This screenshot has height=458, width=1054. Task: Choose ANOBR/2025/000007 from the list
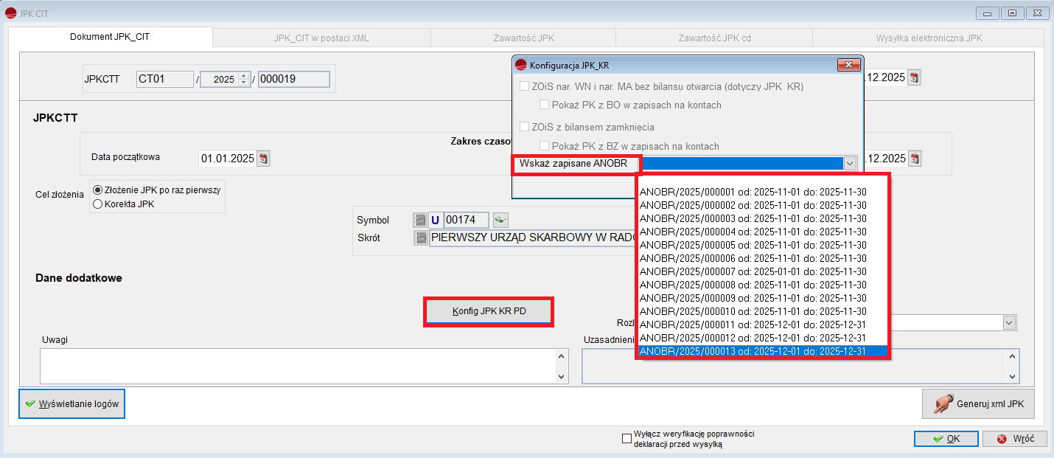tap(753, 271)
